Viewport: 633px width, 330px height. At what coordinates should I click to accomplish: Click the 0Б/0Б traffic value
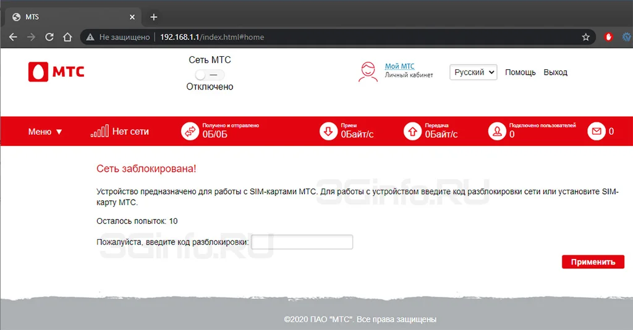215,134
